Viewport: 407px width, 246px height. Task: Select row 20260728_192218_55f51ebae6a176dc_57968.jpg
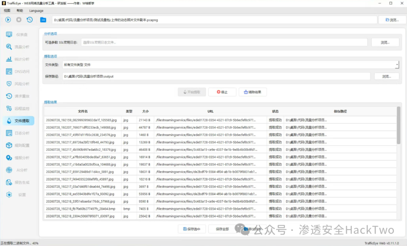(x=220, y=201)
